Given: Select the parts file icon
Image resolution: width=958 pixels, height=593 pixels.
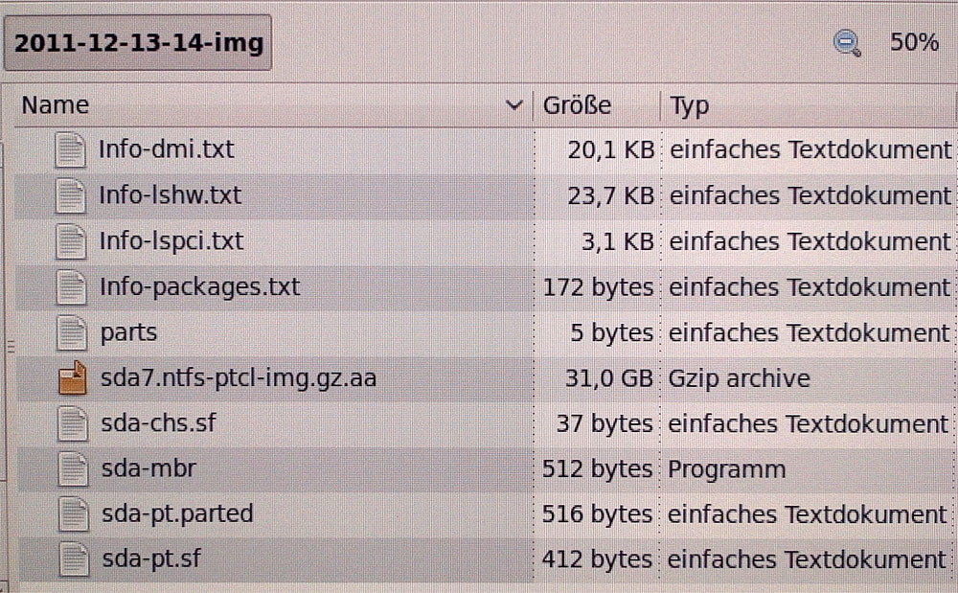Looking at the screenshot, I should [x=71, y=333].
